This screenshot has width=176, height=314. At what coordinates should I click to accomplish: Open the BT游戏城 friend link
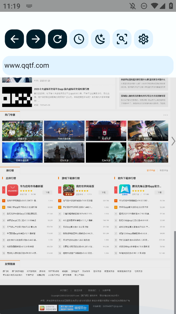click(x=67, y=275)
